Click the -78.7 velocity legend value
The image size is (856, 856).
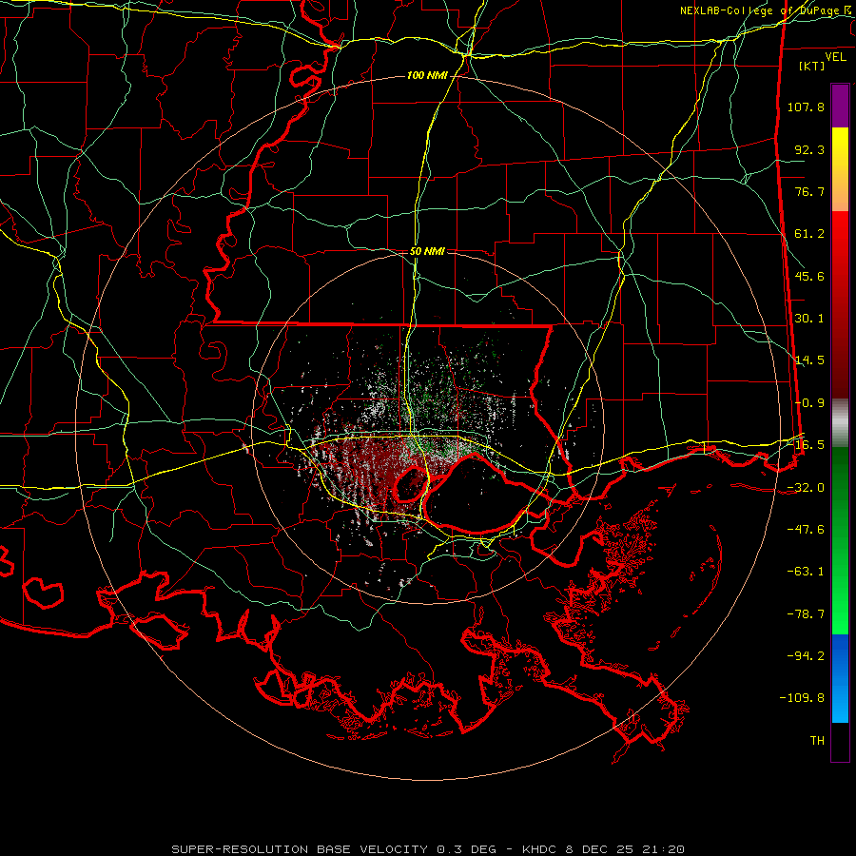pos(806,614)
